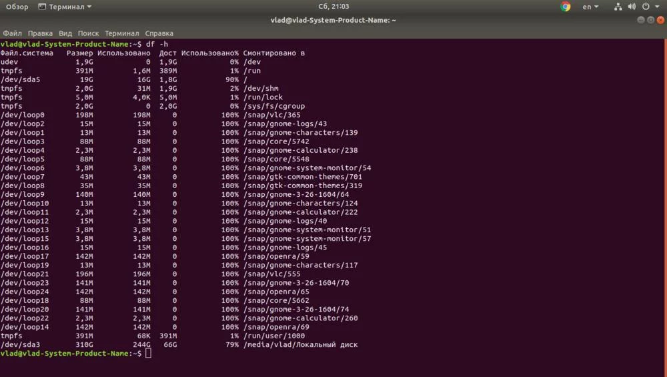The height and width of the screenshot is (377, 667).
Task: Open the clock showing Сб, 21:03
Action: [x=333, y=7]
